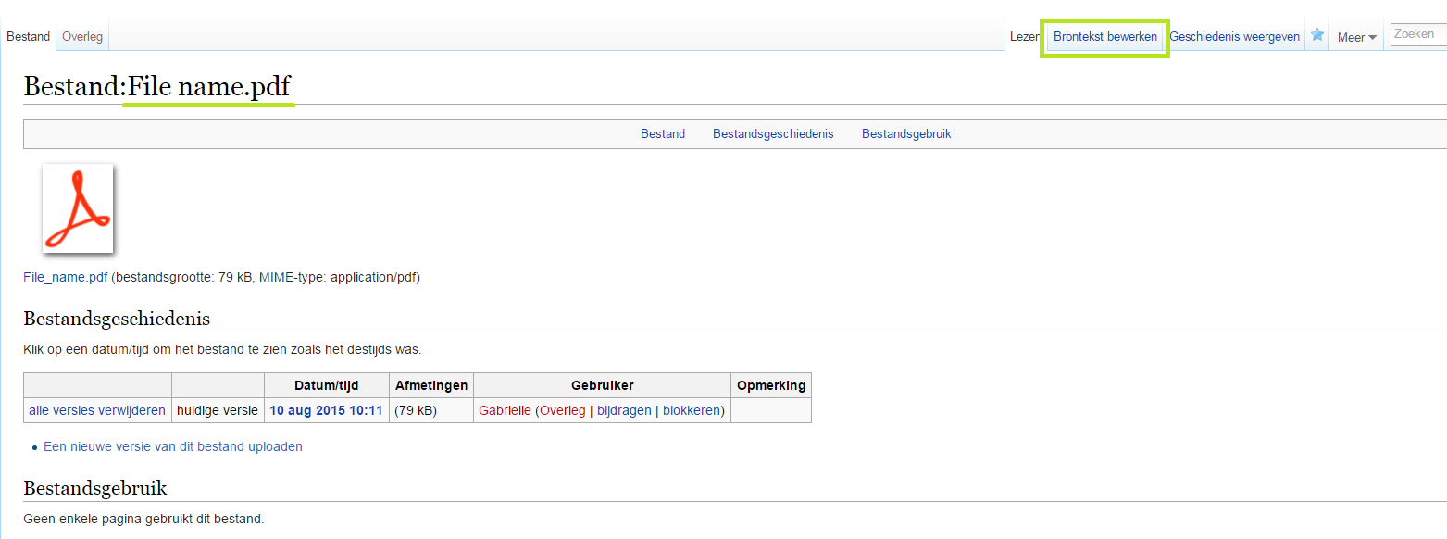Select the Lezen view tab
Screen dimensions: 1447x539
click(1024, 36)
